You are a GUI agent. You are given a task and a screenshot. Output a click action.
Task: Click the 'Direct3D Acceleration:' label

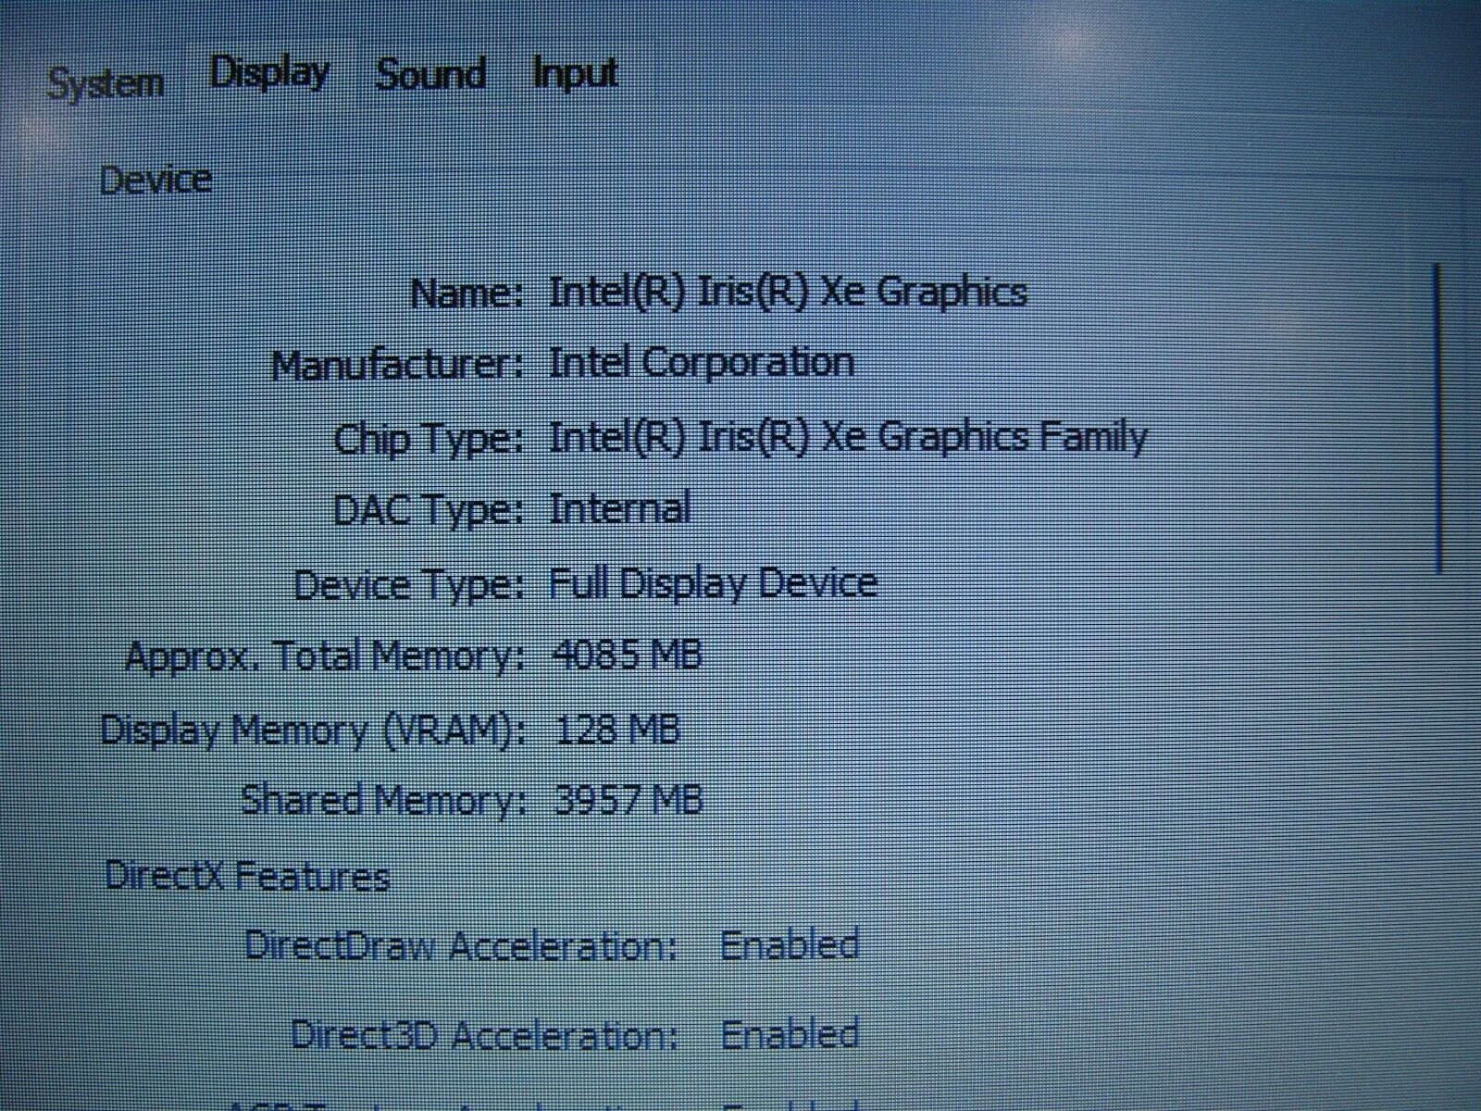(x=484, y=1034)
